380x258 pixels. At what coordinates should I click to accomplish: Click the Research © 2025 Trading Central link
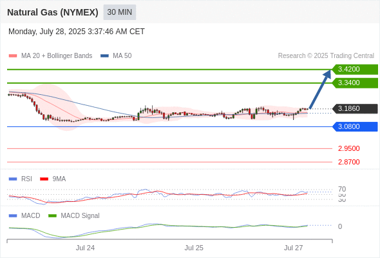tap(326, 56)
